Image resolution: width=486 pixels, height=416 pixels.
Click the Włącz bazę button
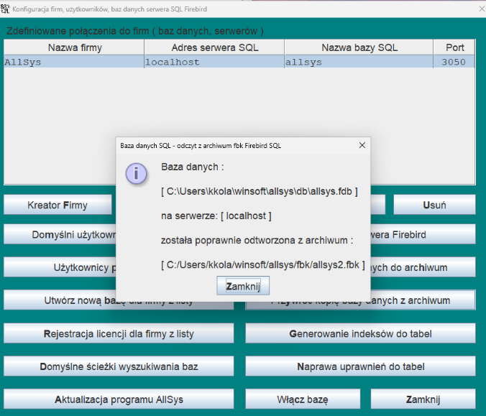[x=303, y=399]
